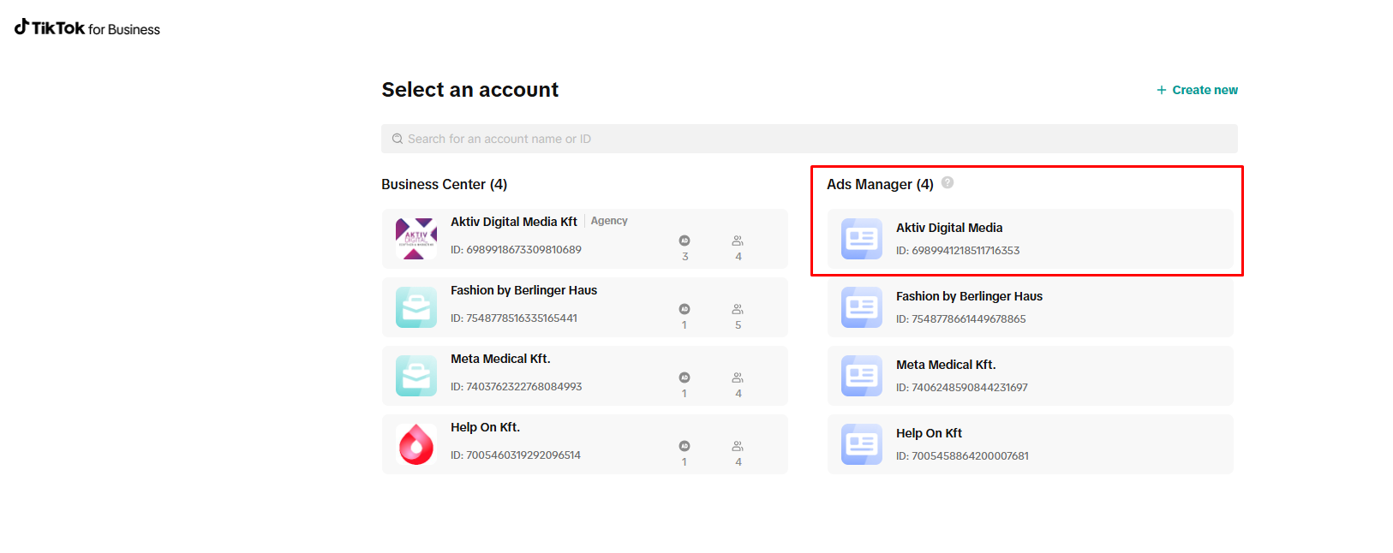Click ID 7005458864200007681 text
Viewport: 1393px width, 553px height.
point(962,456)
